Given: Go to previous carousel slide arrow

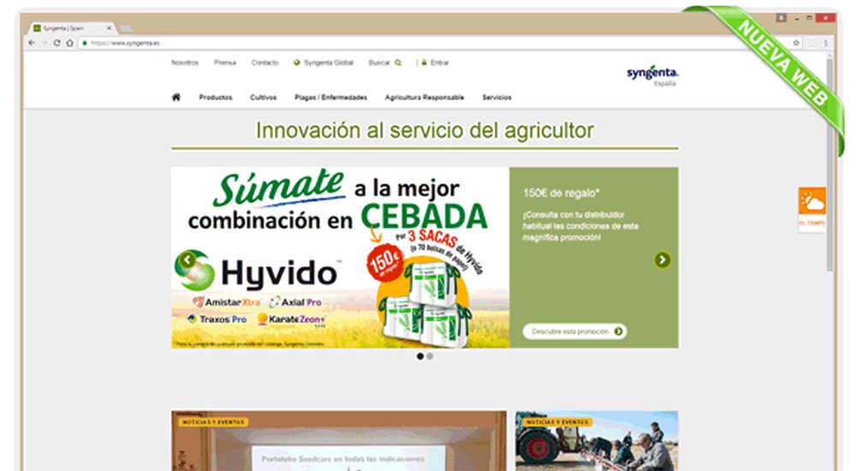Looking at the screenshot, I should (187, 260).
